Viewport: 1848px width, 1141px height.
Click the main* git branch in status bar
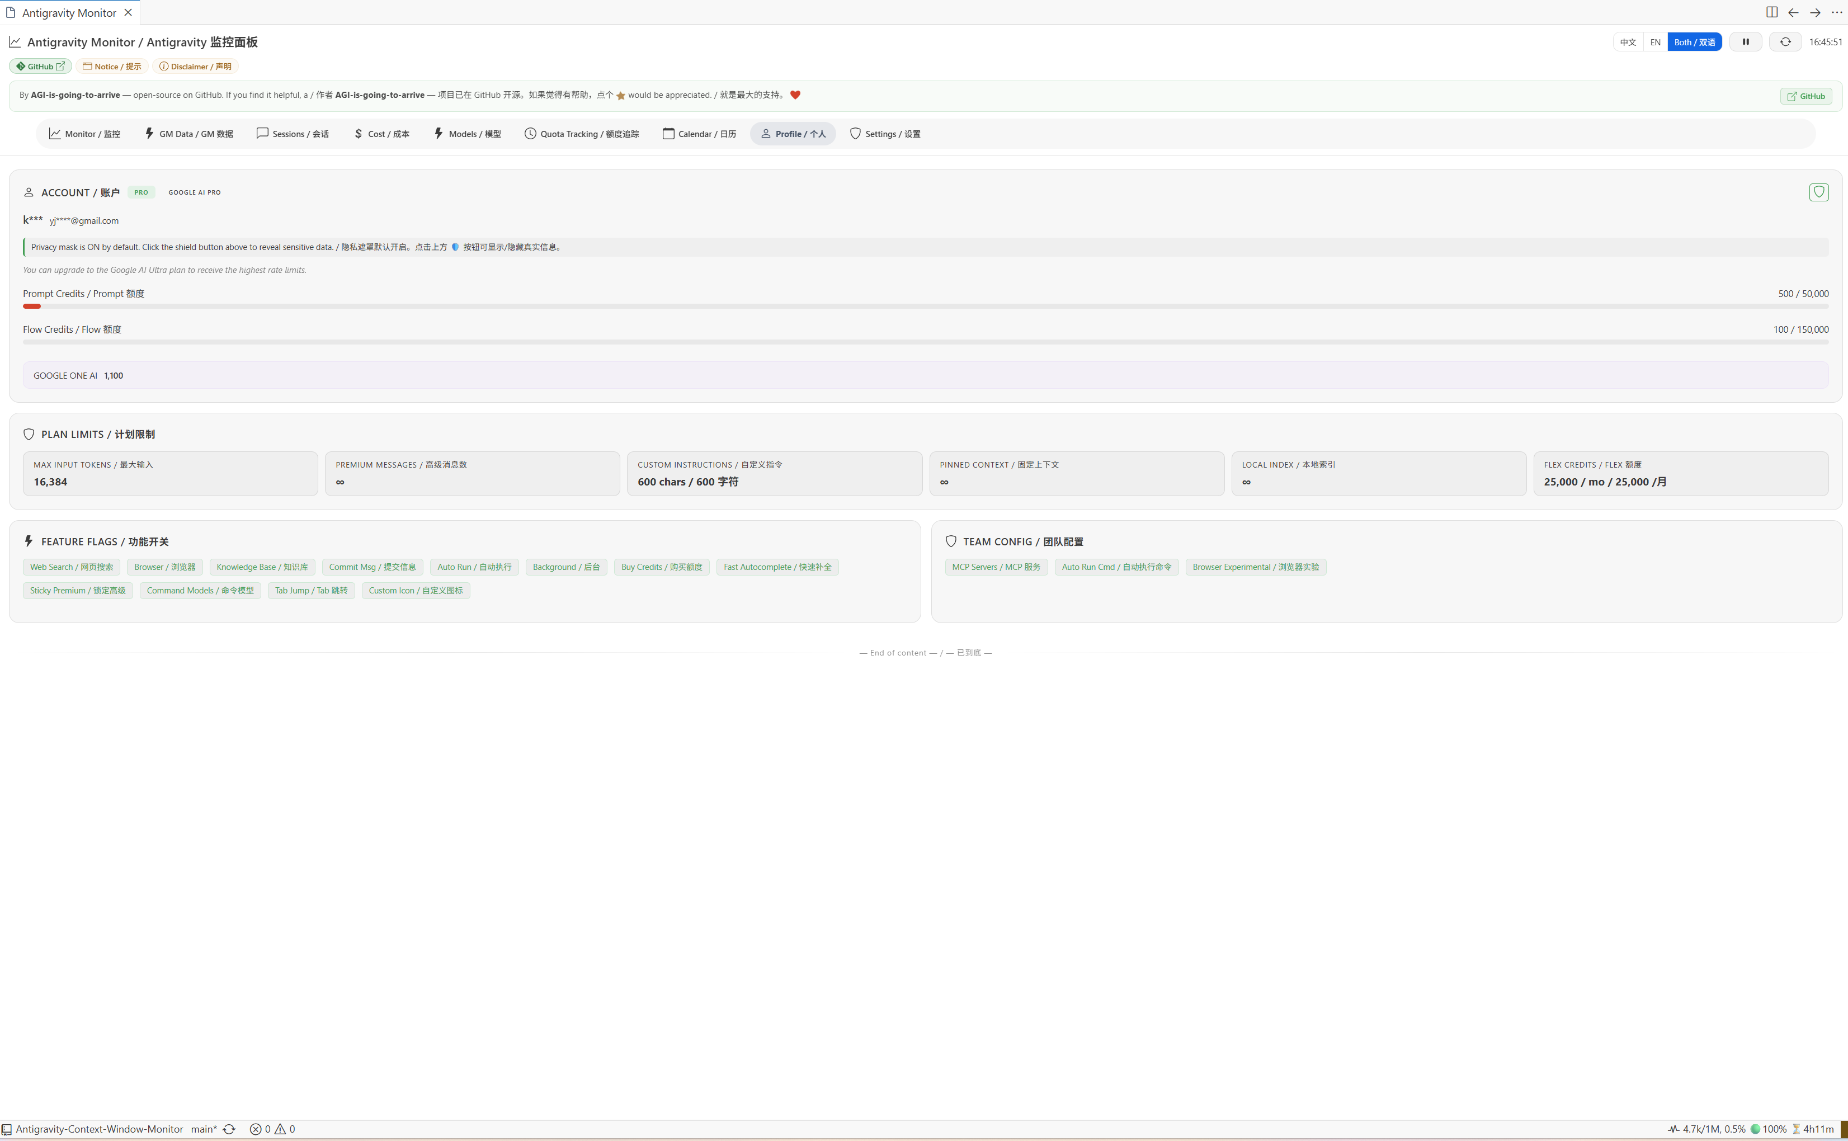pos(203,1130)
